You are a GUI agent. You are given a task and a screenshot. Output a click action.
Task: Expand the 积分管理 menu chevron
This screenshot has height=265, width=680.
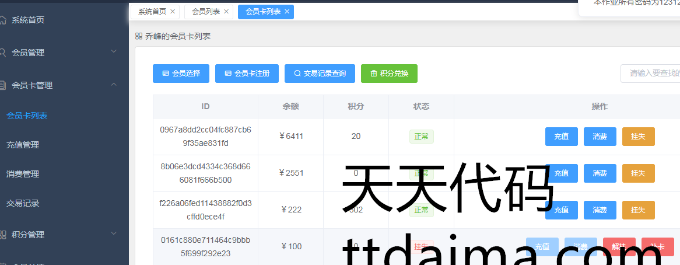[114, 234]
